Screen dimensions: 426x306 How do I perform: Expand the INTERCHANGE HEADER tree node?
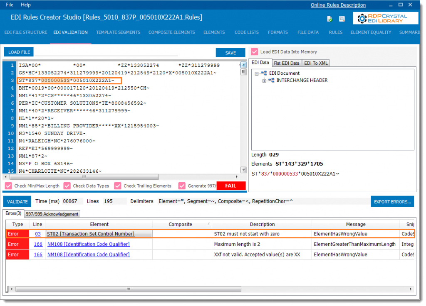tap(264, 81)
